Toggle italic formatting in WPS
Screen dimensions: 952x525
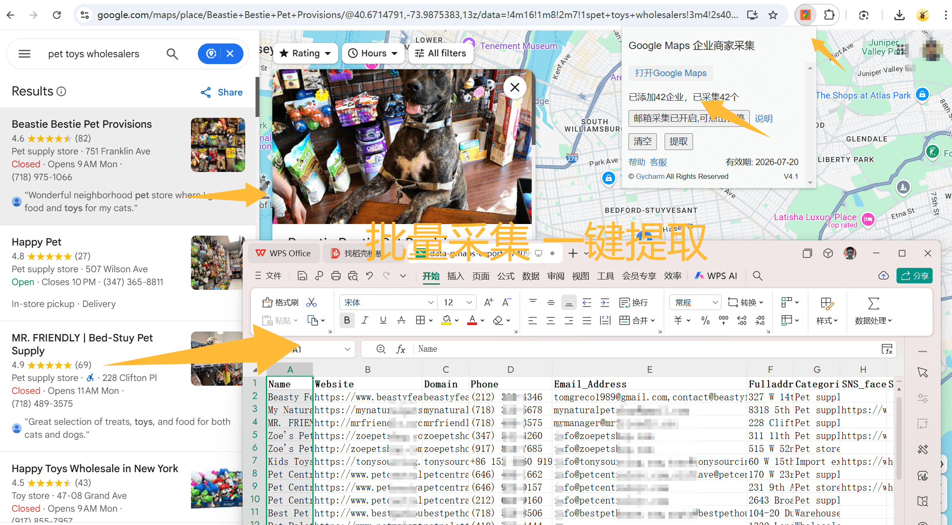[365, 320]
